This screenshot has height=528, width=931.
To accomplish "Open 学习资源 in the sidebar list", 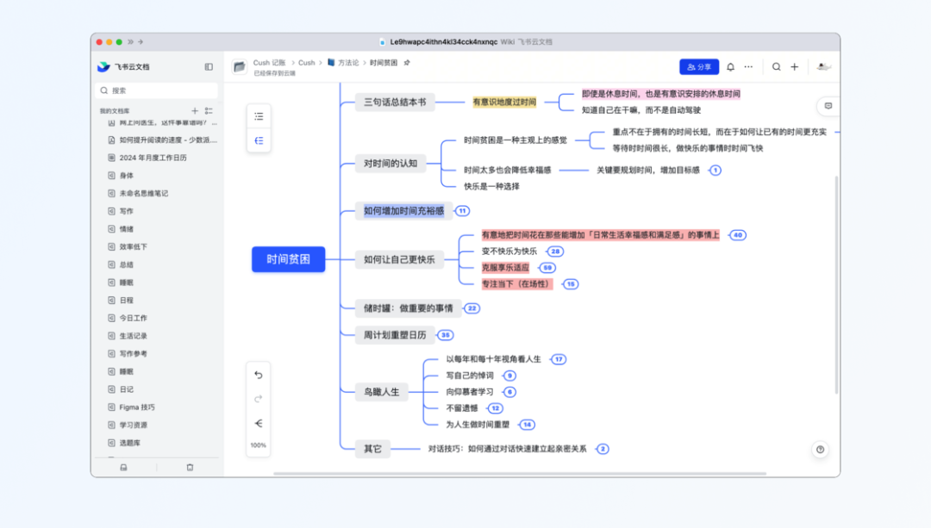I will coord(134,425).
